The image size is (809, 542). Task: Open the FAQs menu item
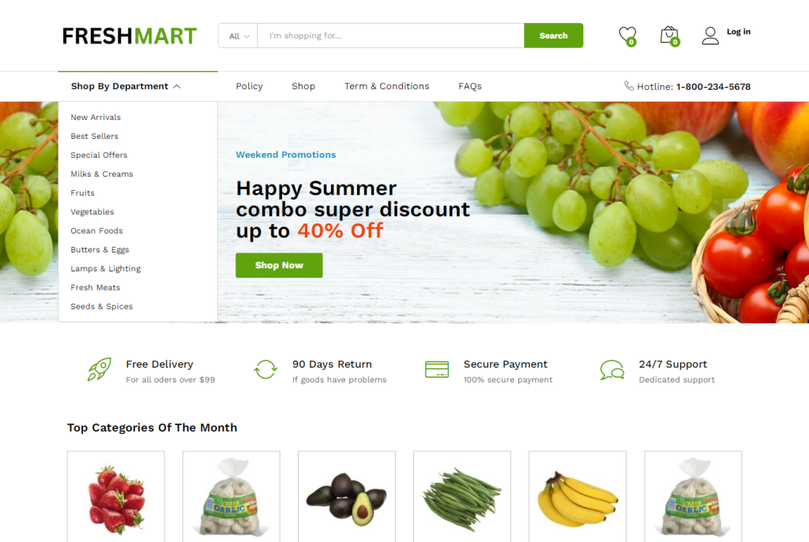click(x=470, y=86)
